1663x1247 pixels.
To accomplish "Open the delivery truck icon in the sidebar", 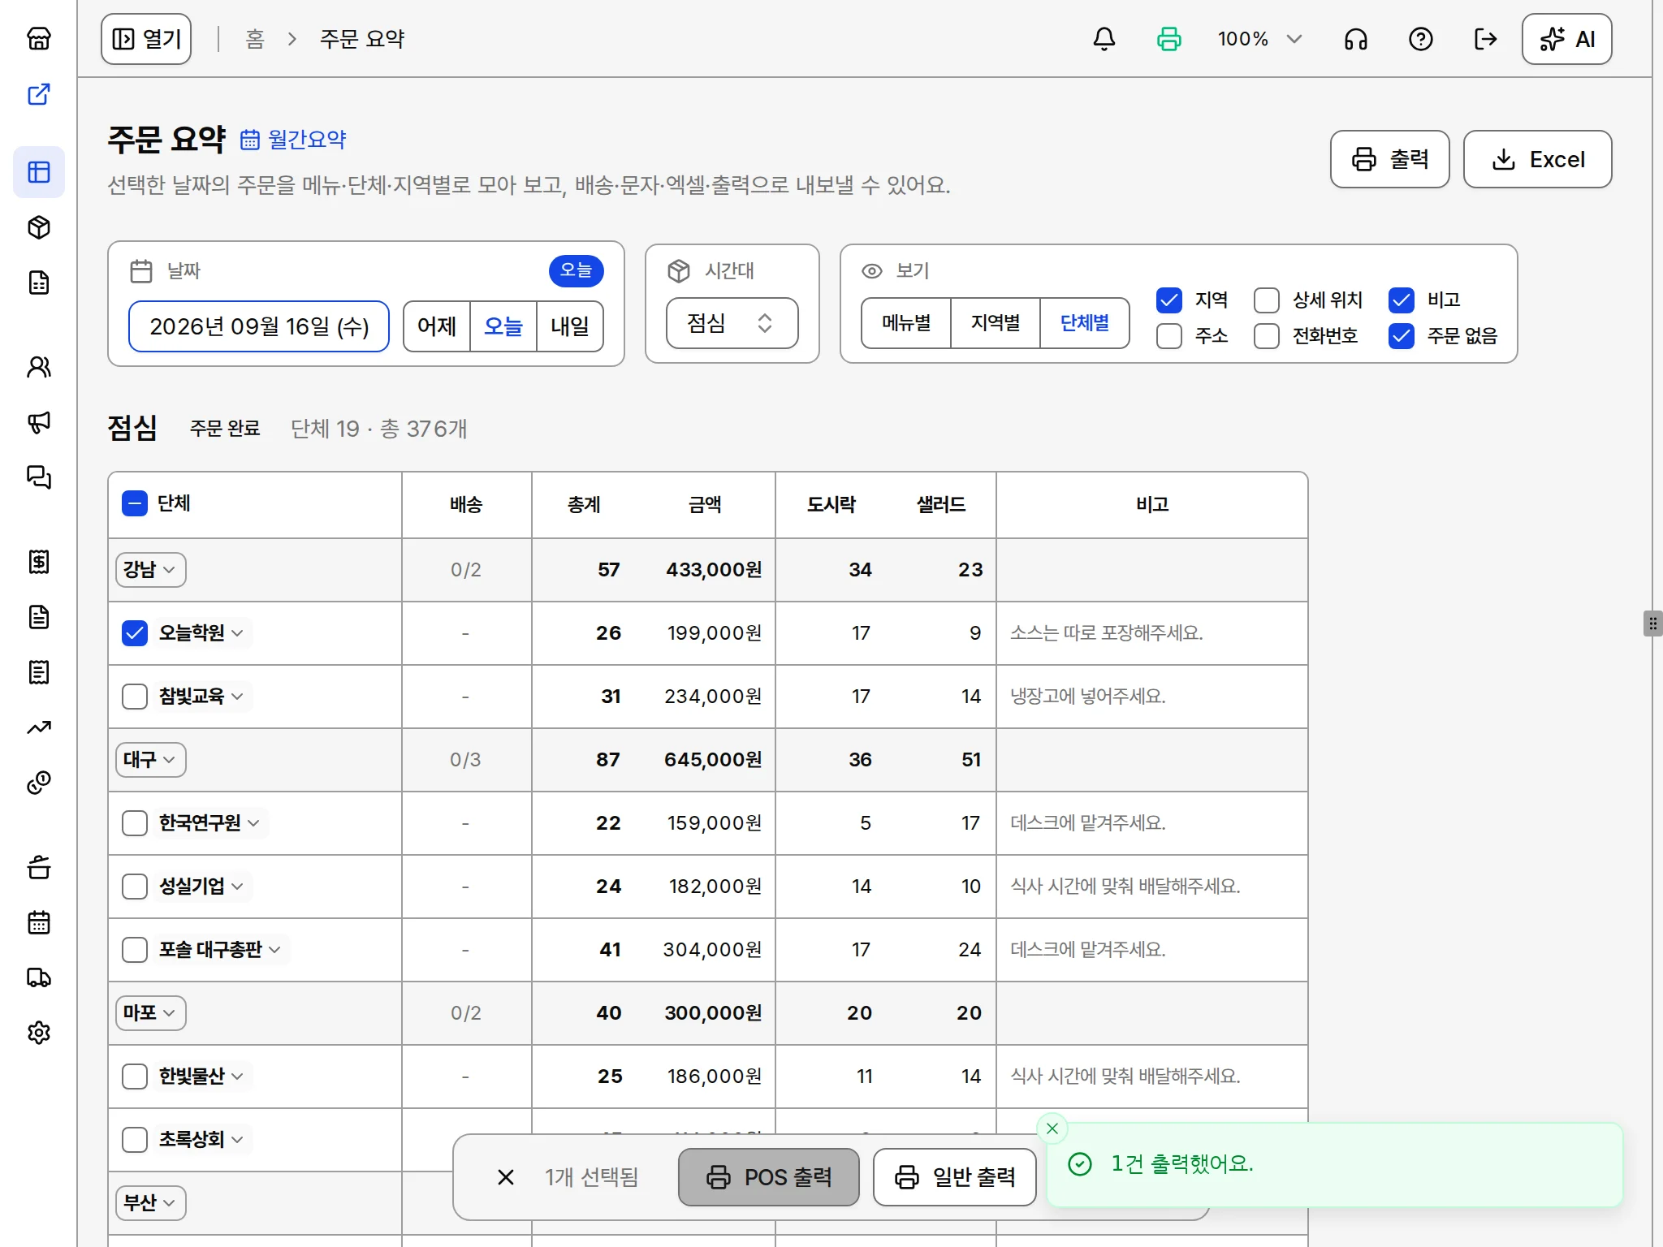I will (x=39, y=977).
